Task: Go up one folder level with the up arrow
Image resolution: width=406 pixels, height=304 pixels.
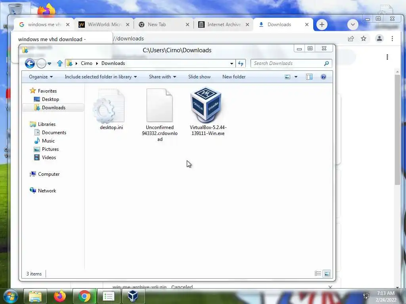Action: click(x=60, y=63)
